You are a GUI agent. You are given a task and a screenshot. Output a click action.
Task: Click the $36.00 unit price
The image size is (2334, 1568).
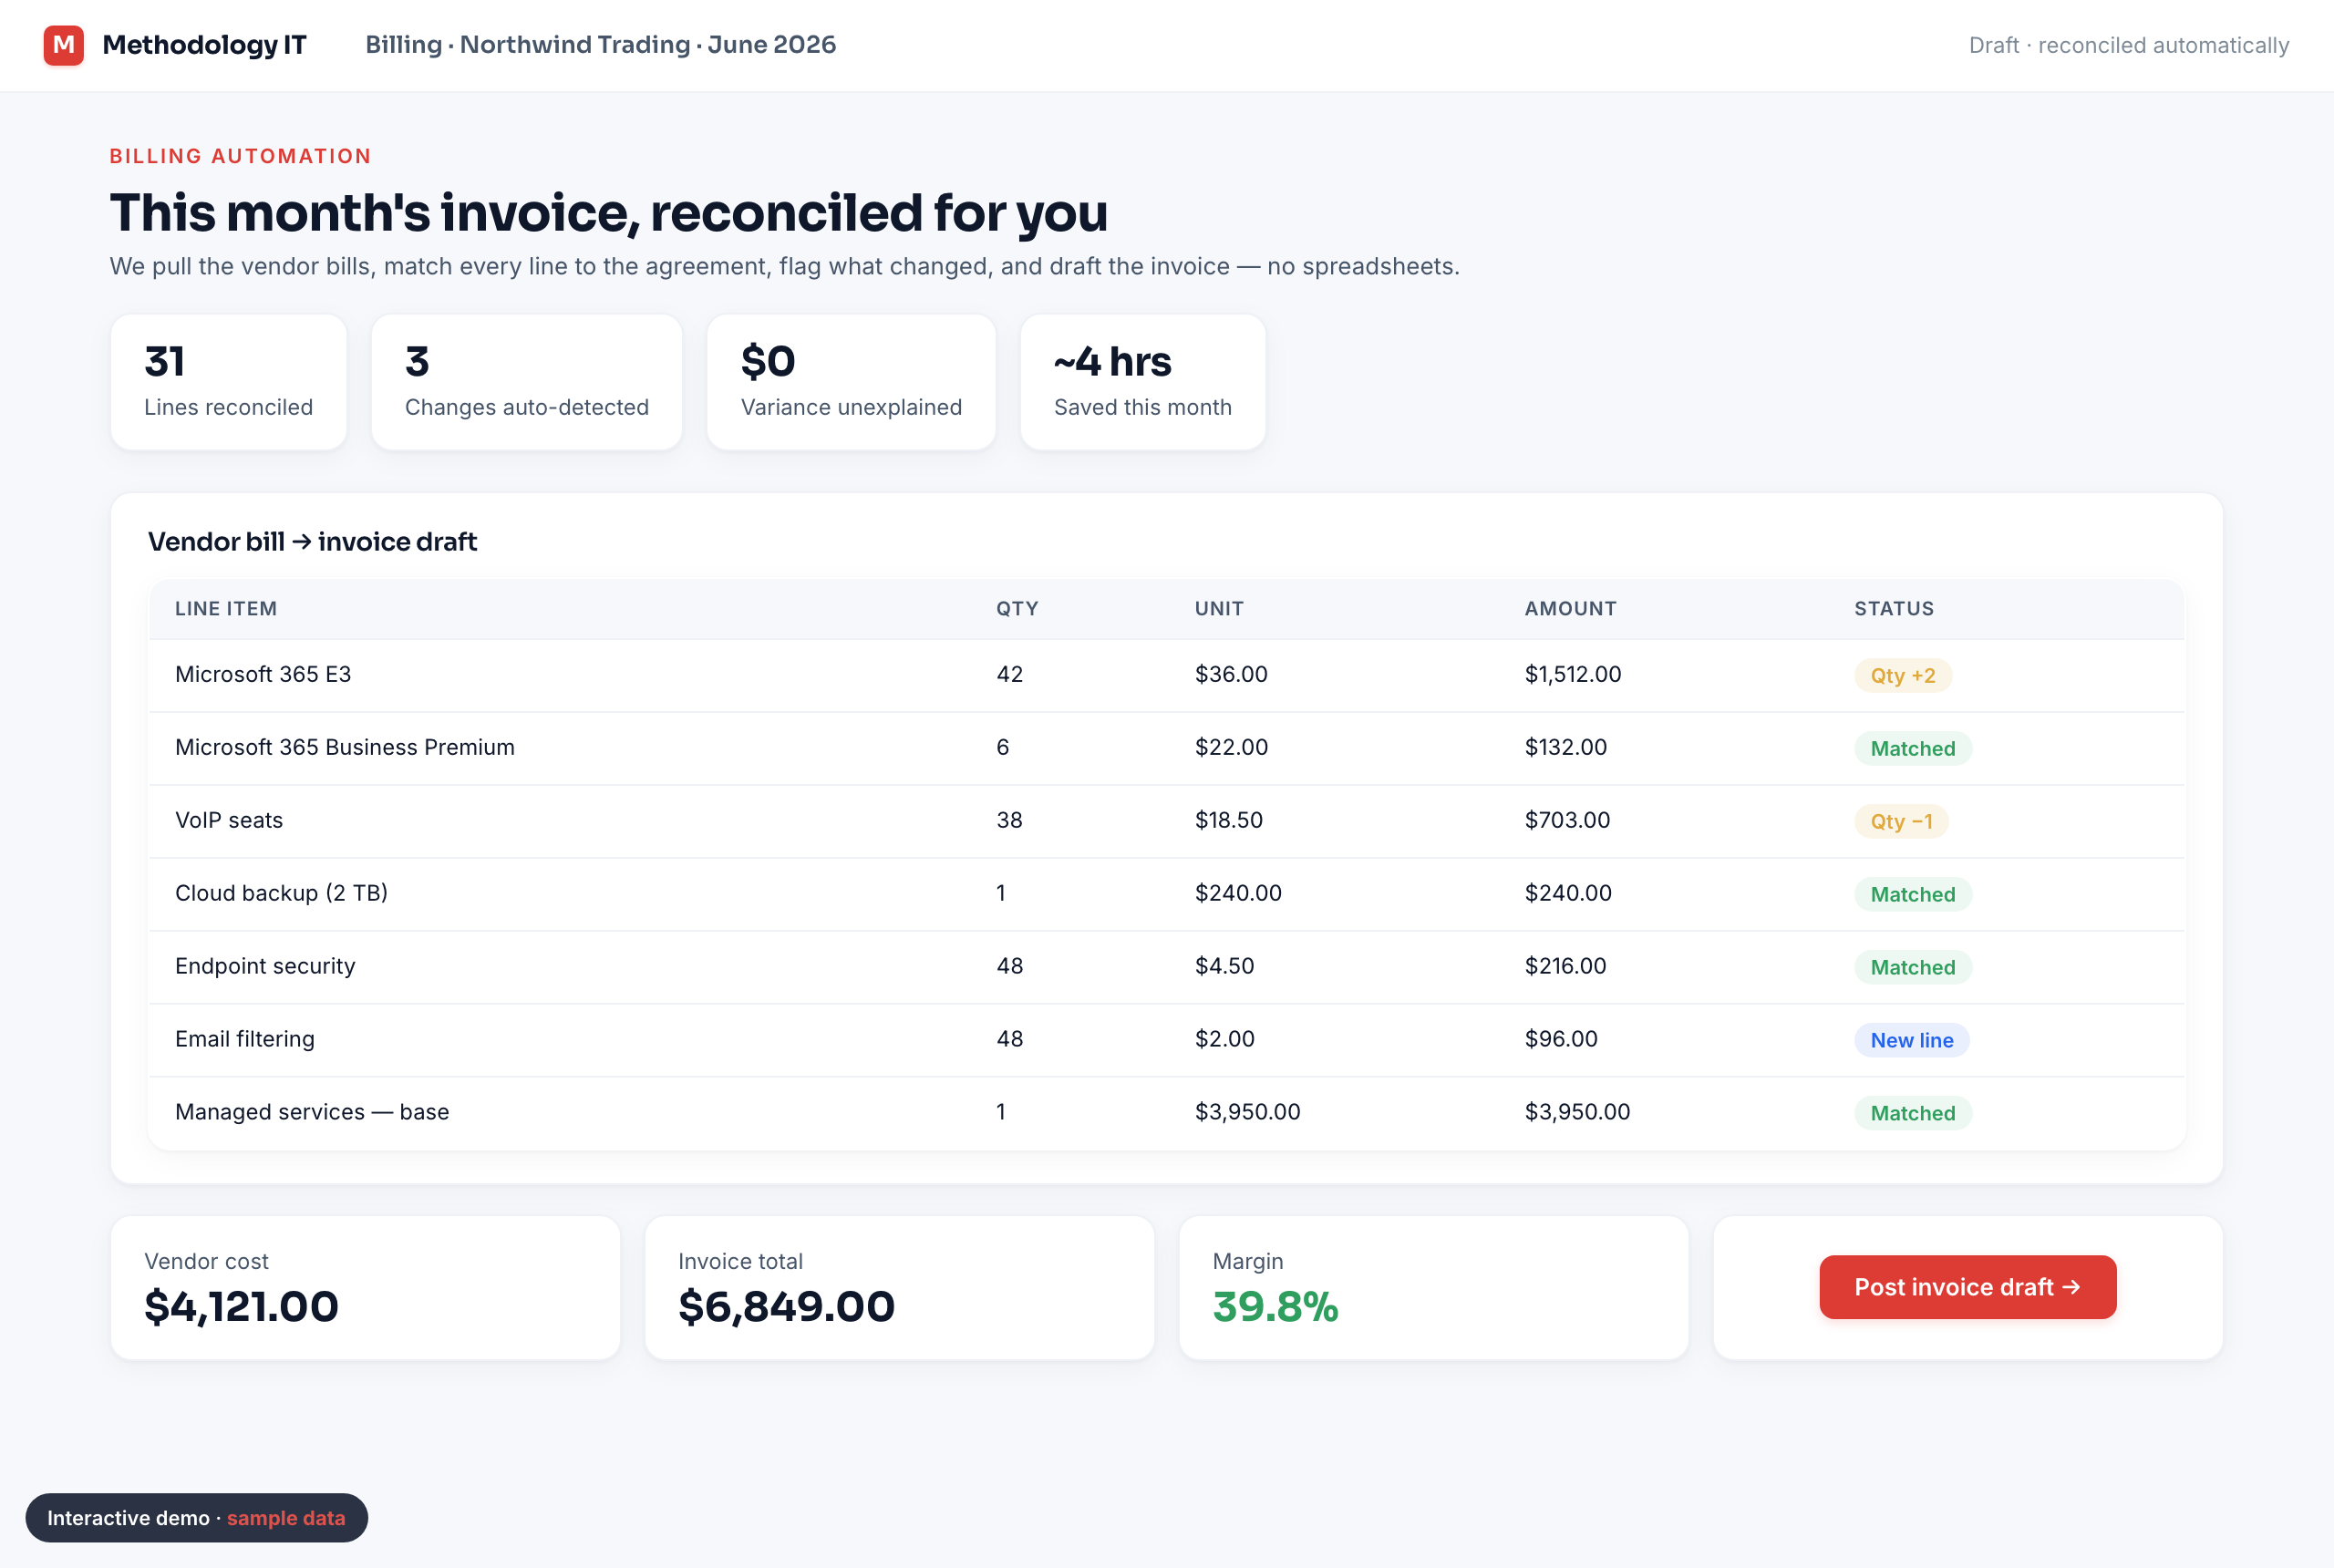1231,675
